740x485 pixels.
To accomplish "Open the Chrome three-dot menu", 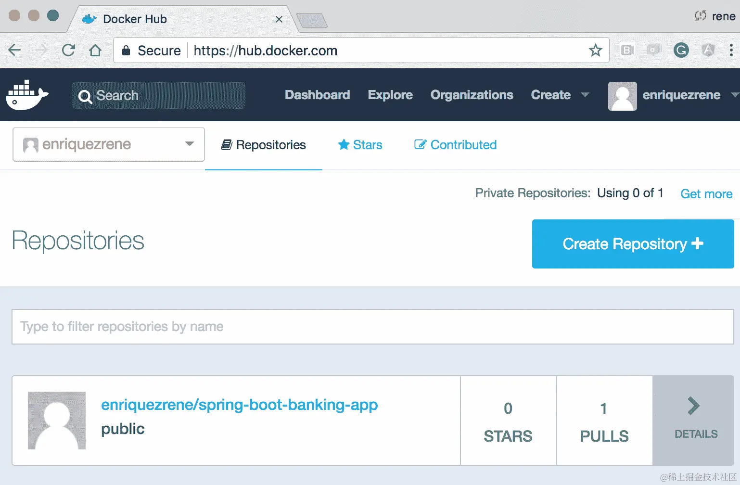I will [x=731, y=50].
